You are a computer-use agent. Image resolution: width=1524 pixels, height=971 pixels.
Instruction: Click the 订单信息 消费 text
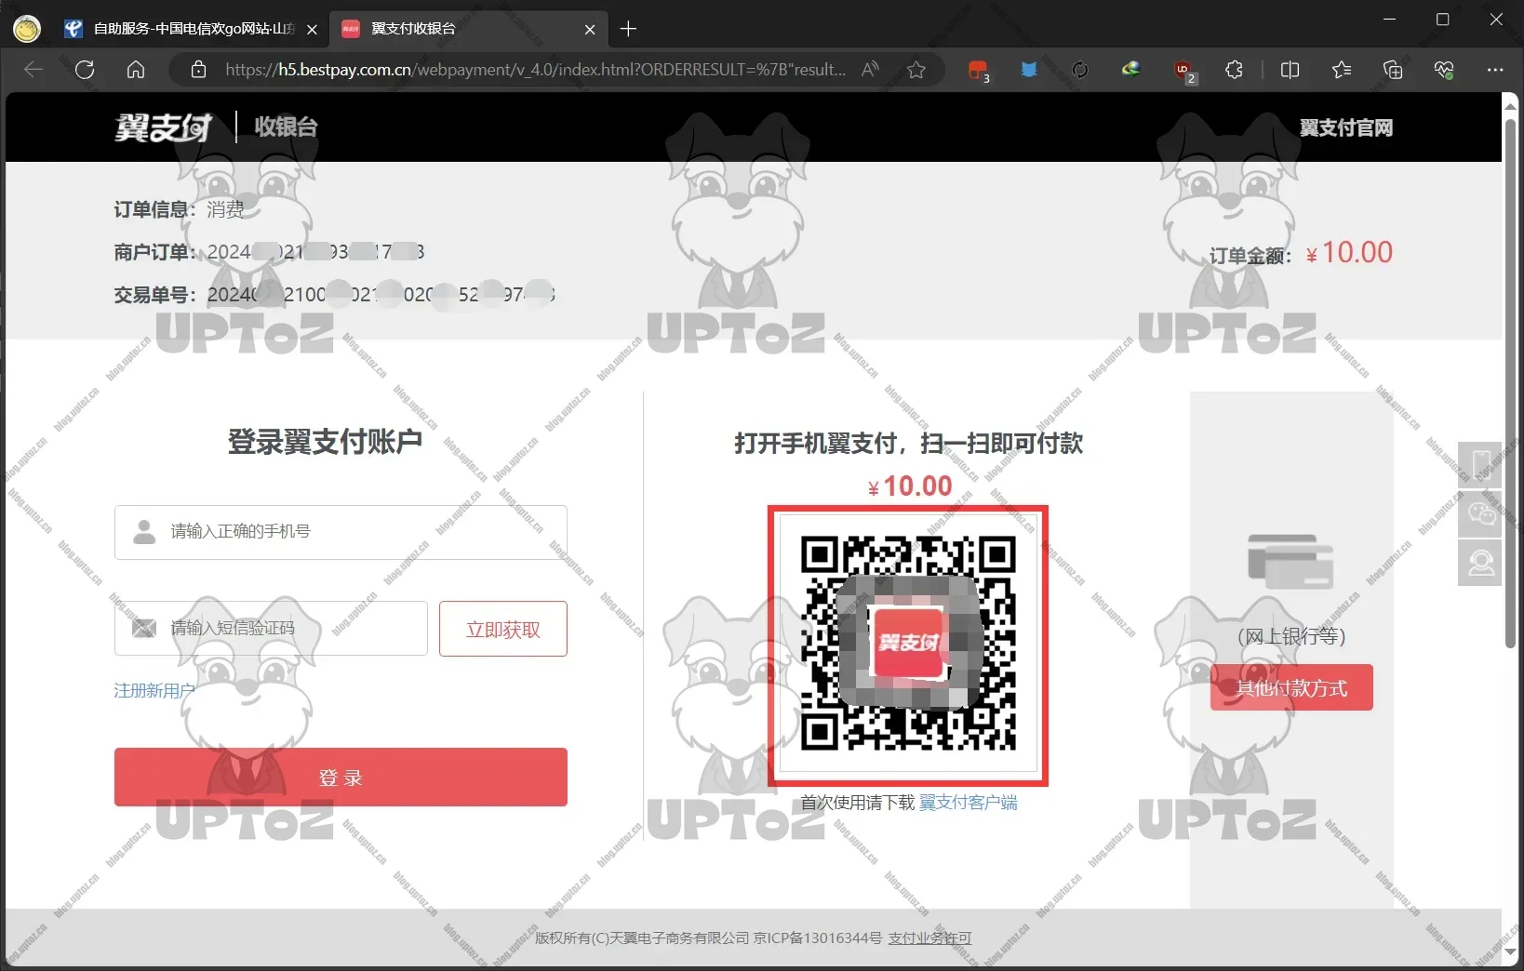coord(179,209)
